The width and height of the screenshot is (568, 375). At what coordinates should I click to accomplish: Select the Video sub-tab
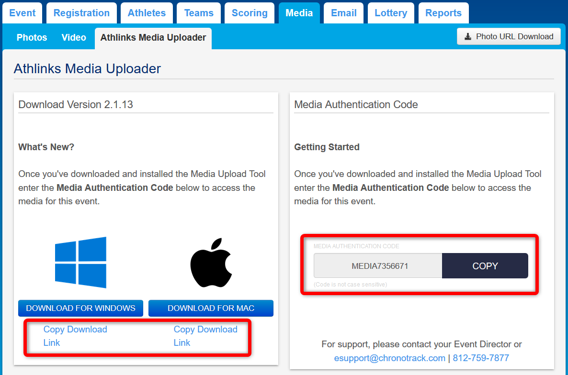click(x=74, y=37)
